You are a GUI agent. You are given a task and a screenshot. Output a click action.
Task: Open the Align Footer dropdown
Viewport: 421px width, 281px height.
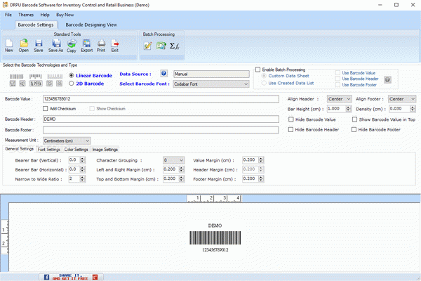(401, 99)
